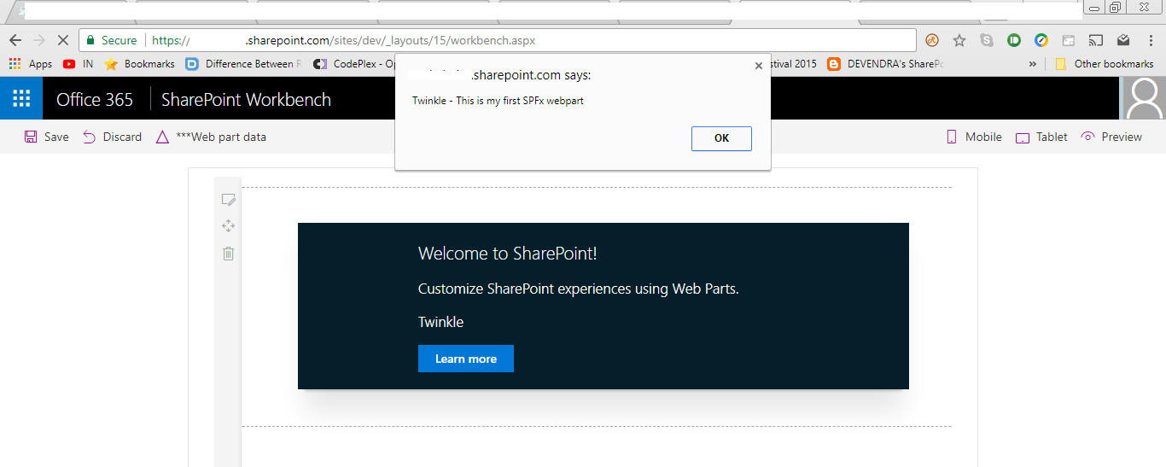This screenshot has width=1166, height=467.
Task: Delete the web part with trash icon
Action: pos(228,254)
